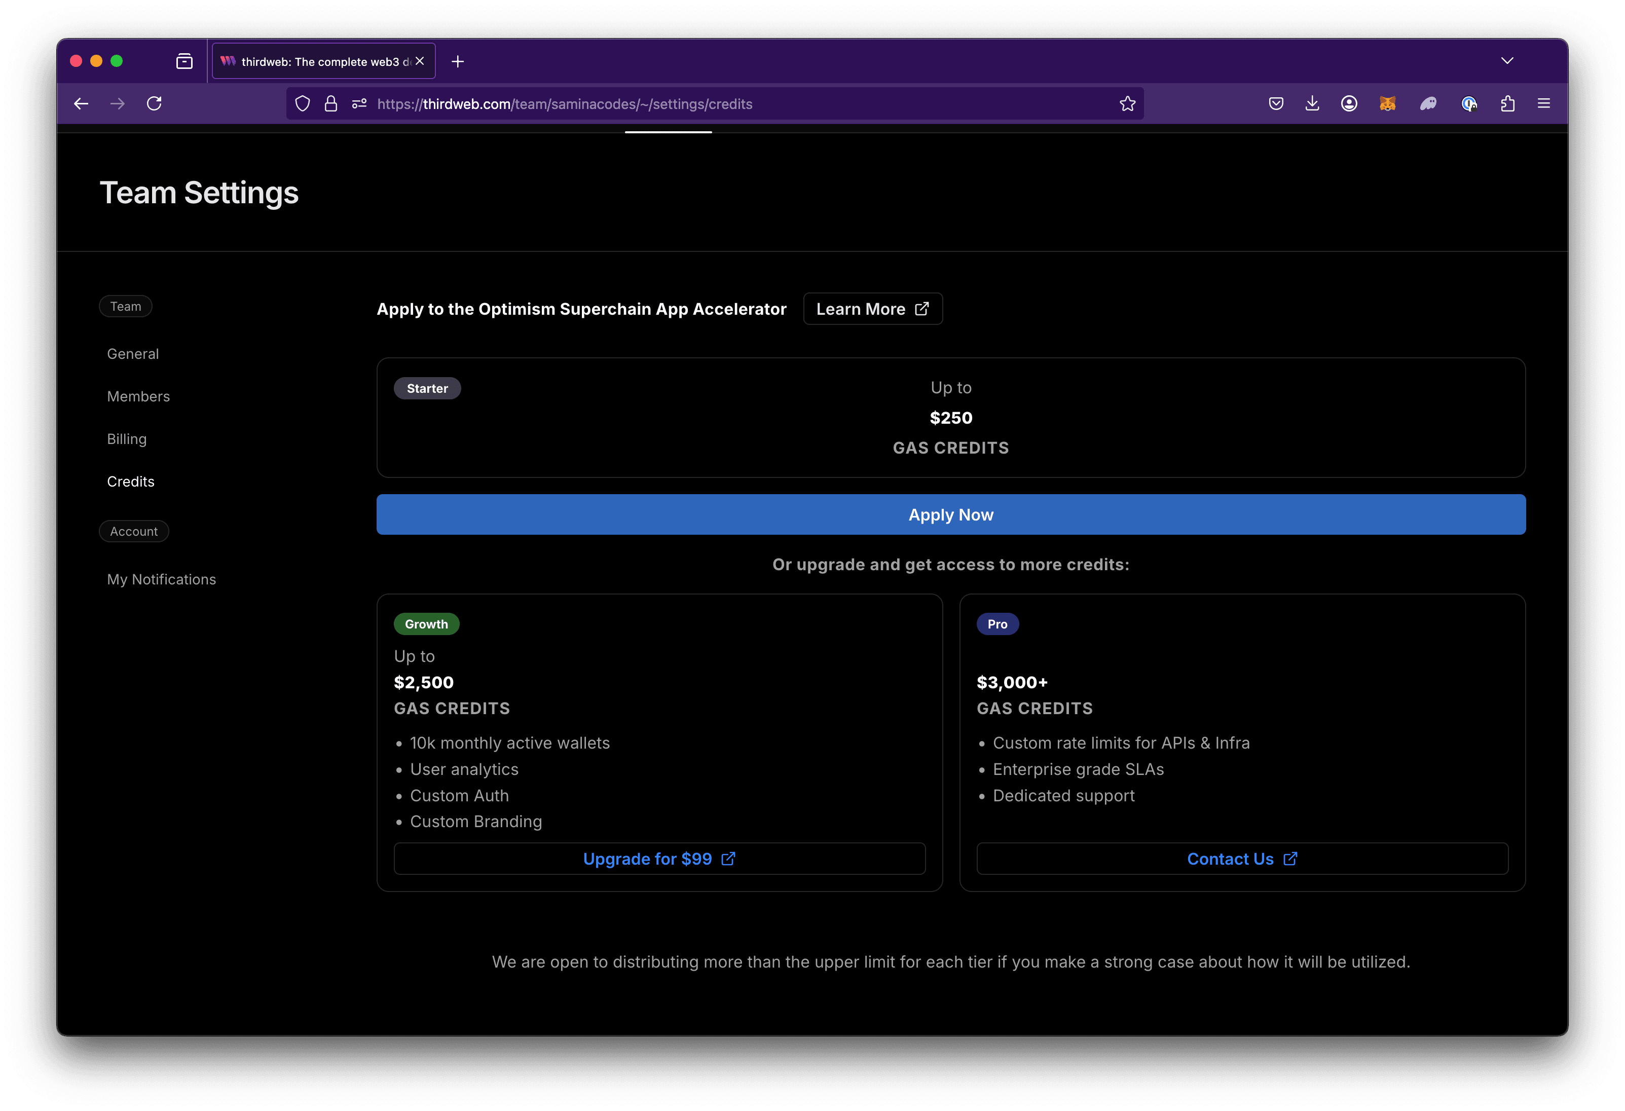The height and width of the screenshot is (1111, 1625).
Task: Click the tracking protection shield
Action: click(x=302, y=103)
